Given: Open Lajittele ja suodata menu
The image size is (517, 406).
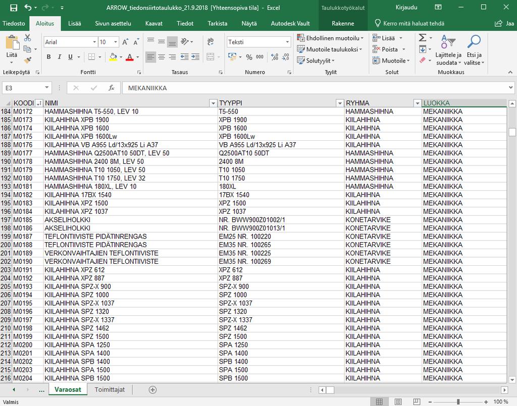Looking at the screenshot, I should (x=448, y=50).
